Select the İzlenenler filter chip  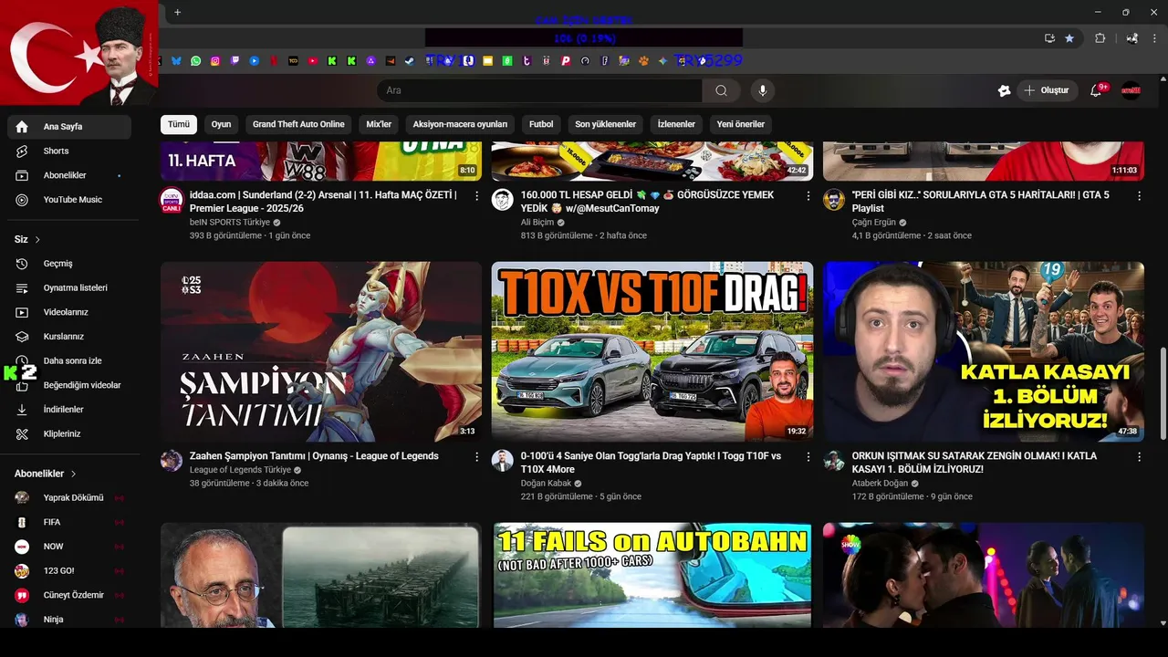click(676, 124)
